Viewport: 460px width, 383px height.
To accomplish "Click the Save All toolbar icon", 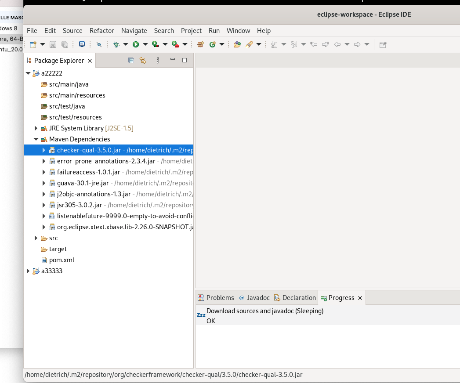I will click(x=65, y=44).
